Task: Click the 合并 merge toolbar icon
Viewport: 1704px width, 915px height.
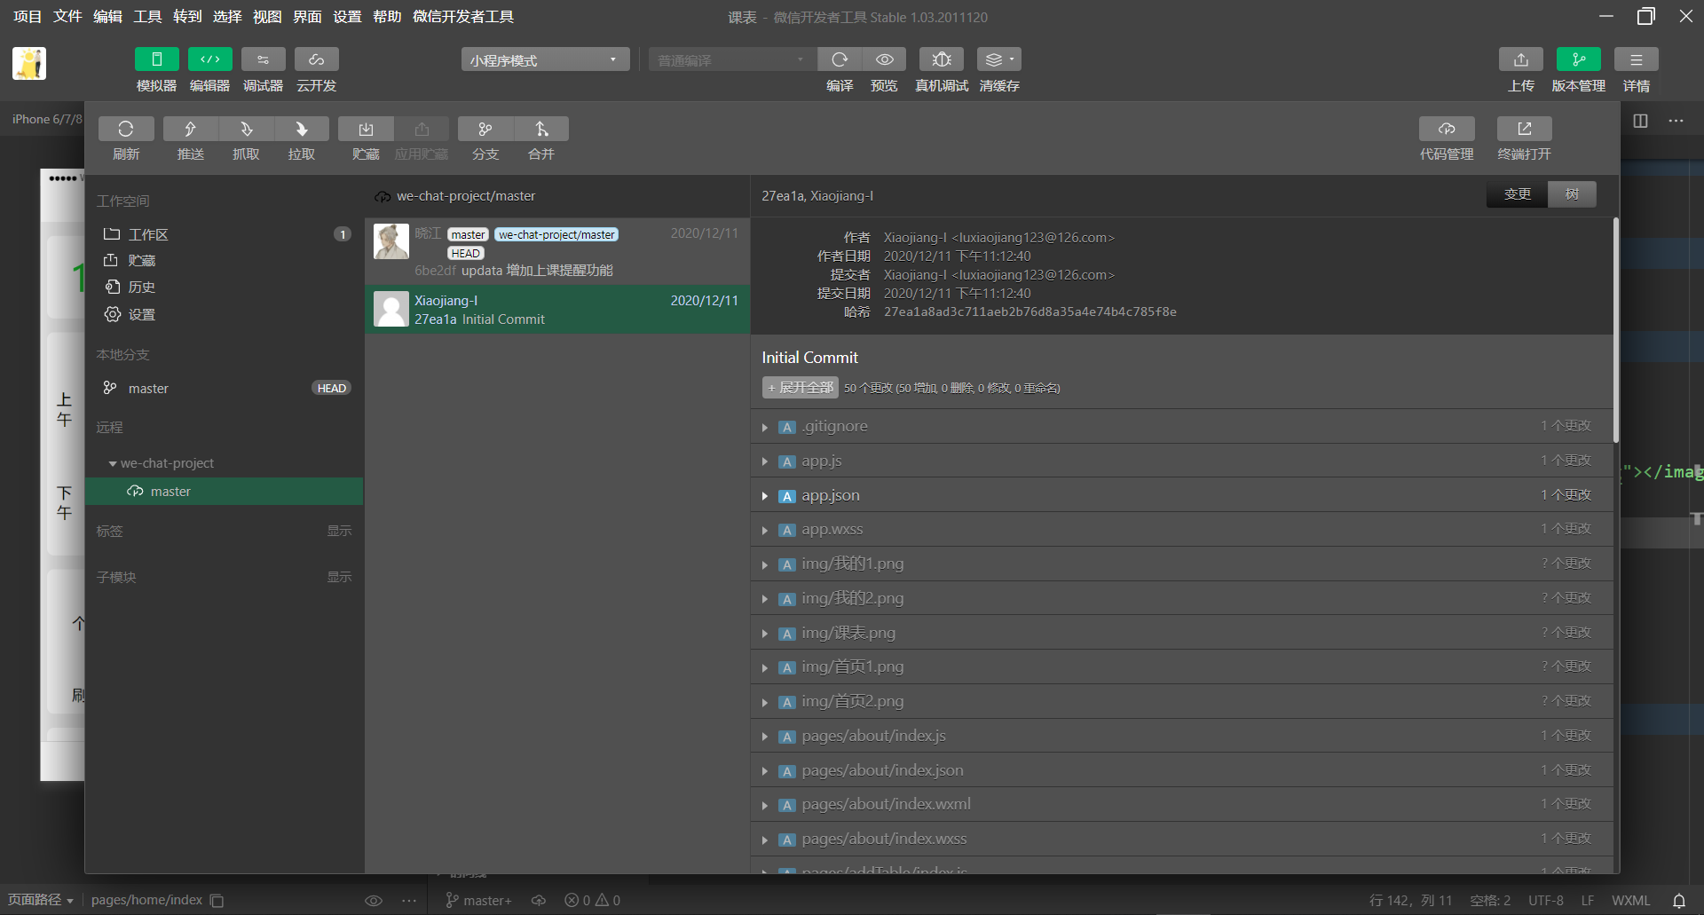Action: coord(541,130)
